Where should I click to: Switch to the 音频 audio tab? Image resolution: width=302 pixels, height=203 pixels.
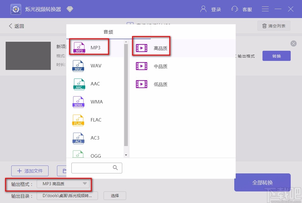pos(108,32)
